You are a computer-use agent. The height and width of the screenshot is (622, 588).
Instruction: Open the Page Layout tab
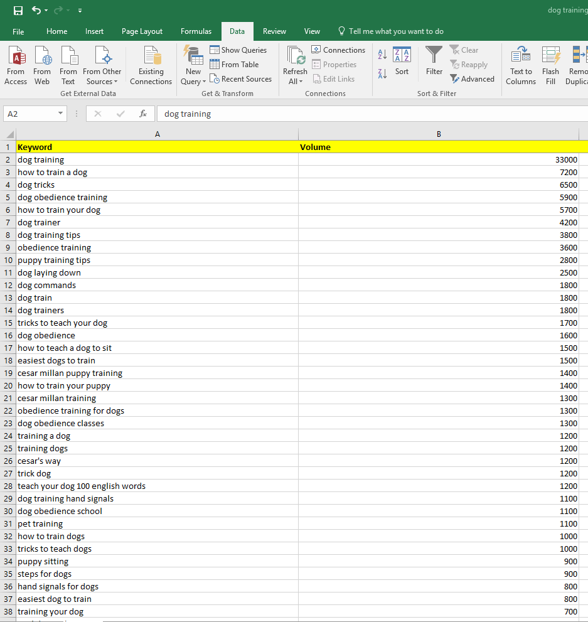coord(142,31)
